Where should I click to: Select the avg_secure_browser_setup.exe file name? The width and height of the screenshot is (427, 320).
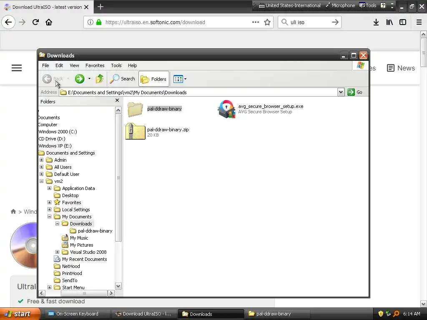pos(271,106)
